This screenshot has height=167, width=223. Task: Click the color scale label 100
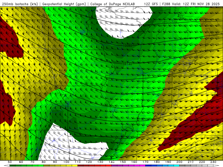[66, 162]
